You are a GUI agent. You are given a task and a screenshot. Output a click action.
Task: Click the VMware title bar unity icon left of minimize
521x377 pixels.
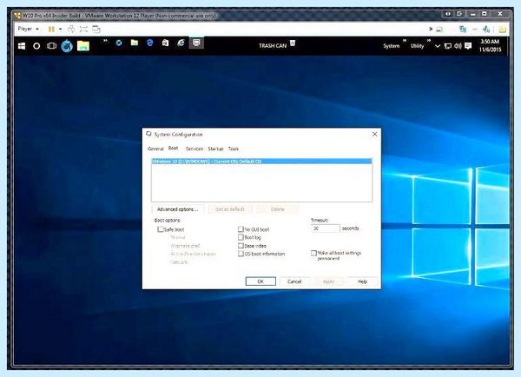(460, 14)
